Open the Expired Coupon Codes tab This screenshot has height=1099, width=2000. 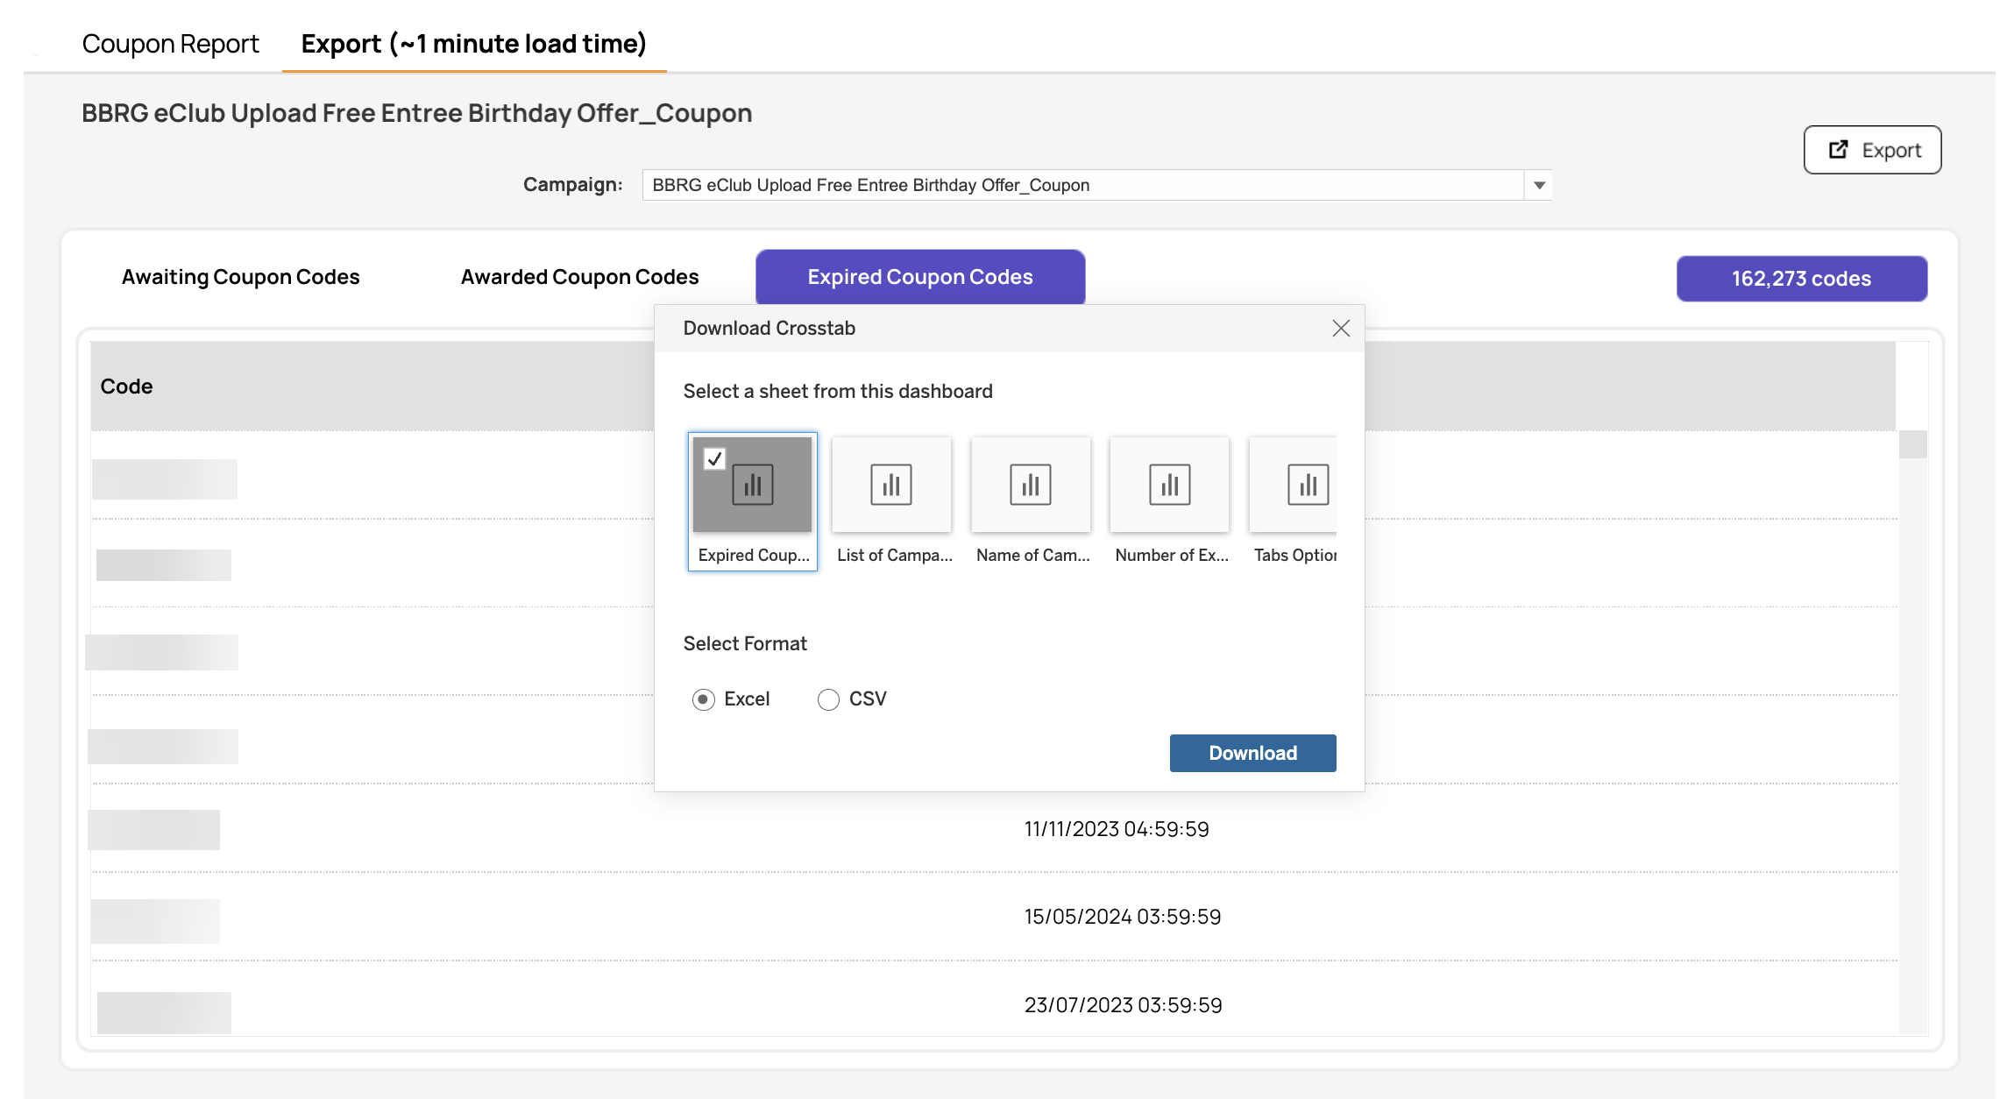920,277
